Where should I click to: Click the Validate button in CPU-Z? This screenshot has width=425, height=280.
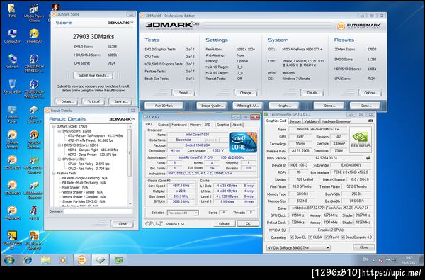[x=224, y=223]
